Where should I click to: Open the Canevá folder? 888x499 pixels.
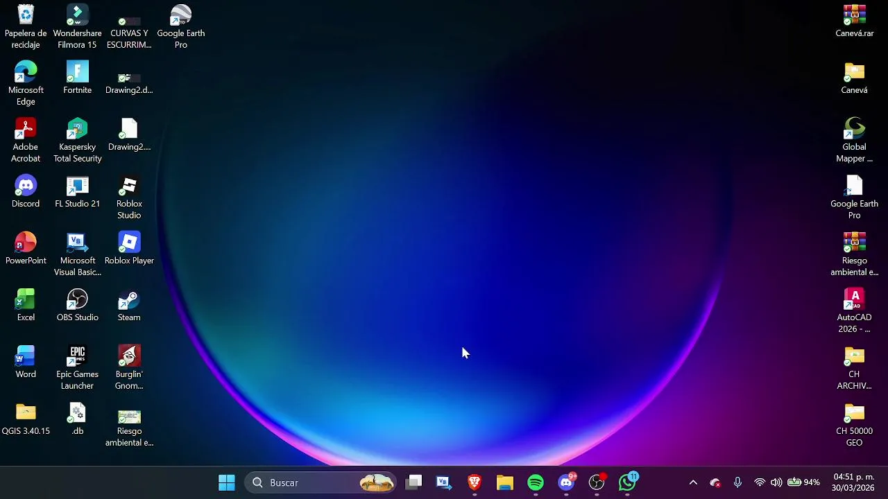coord(854,78)
